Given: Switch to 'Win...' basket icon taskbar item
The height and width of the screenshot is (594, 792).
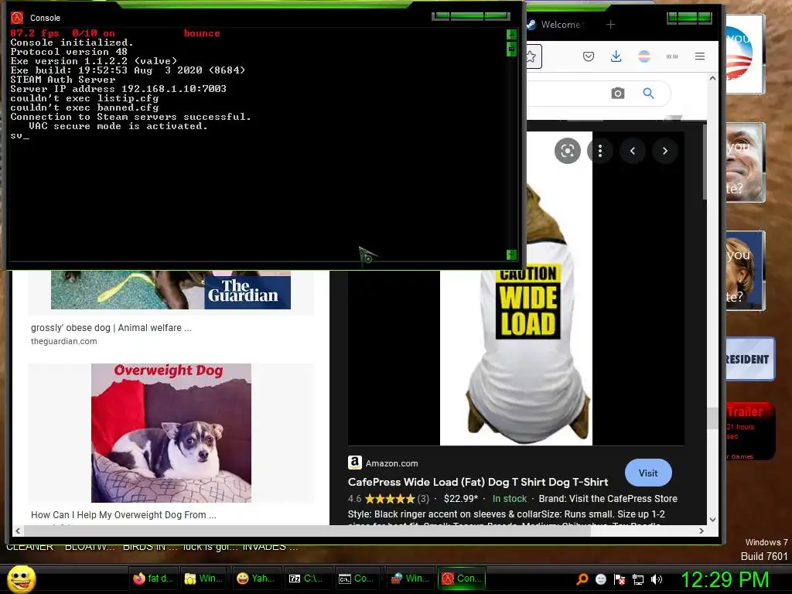Looking at the screenshot, I should coord(410,579).
